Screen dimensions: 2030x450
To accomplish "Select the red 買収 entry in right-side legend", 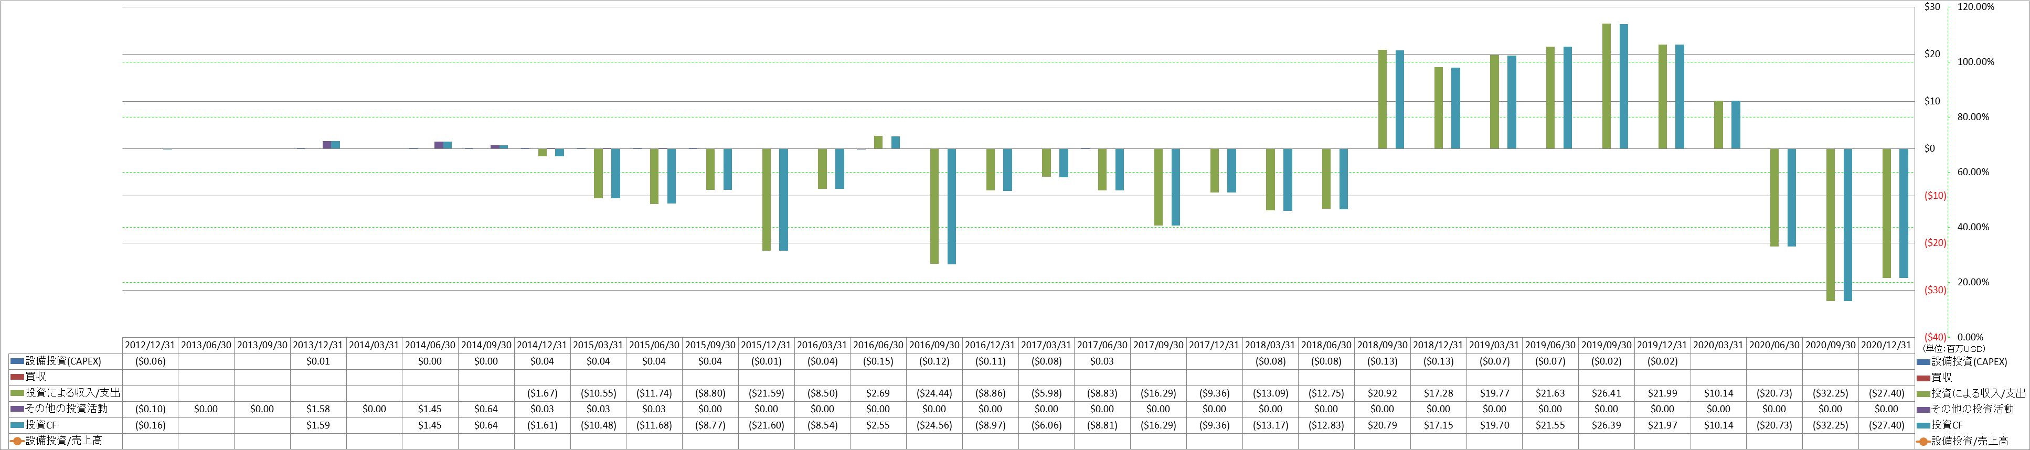I will pyautogui.click(x=1942, y=378).
